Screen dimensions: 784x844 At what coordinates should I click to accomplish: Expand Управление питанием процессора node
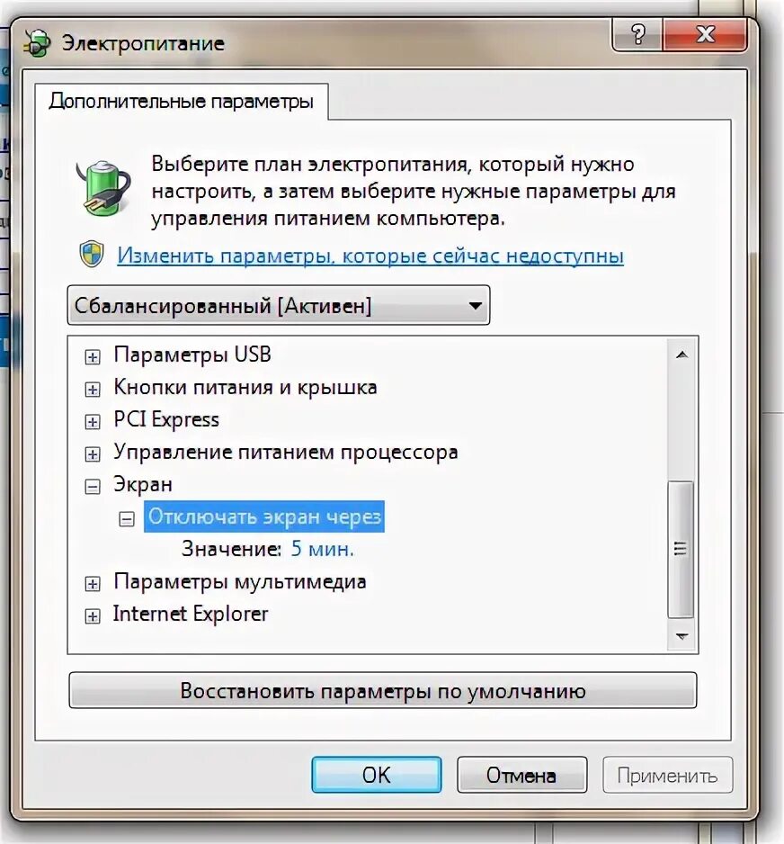click(x=93, y=454)
